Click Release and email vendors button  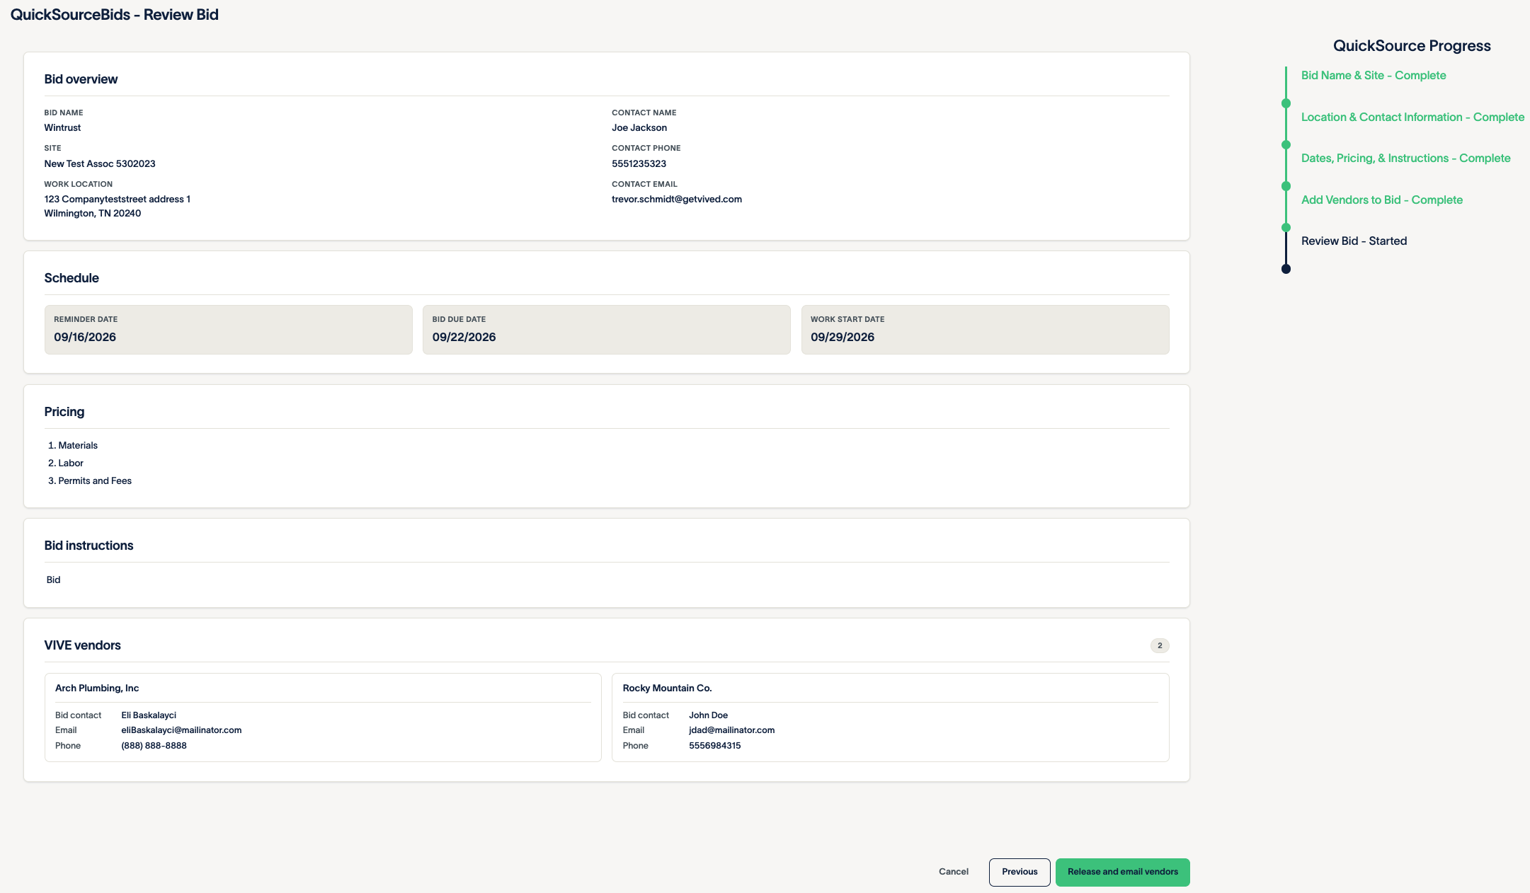pos(1122,872)
